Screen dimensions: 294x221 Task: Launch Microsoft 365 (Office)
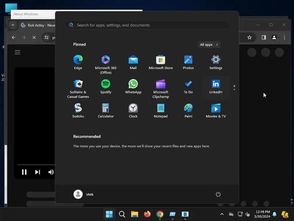click(x=106, y=65)
